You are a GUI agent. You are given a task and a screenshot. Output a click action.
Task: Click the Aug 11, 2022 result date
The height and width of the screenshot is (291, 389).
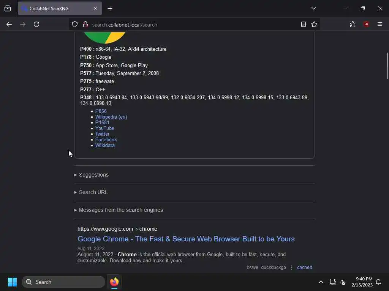[x=91, y=249]
